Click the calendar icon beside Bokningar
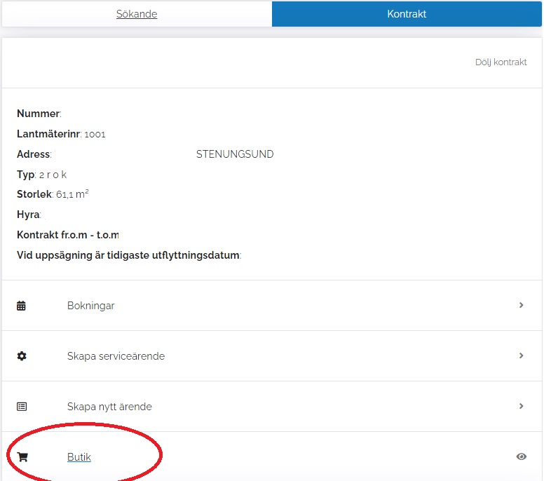This screenshot has height=481, width=544. 22,306
